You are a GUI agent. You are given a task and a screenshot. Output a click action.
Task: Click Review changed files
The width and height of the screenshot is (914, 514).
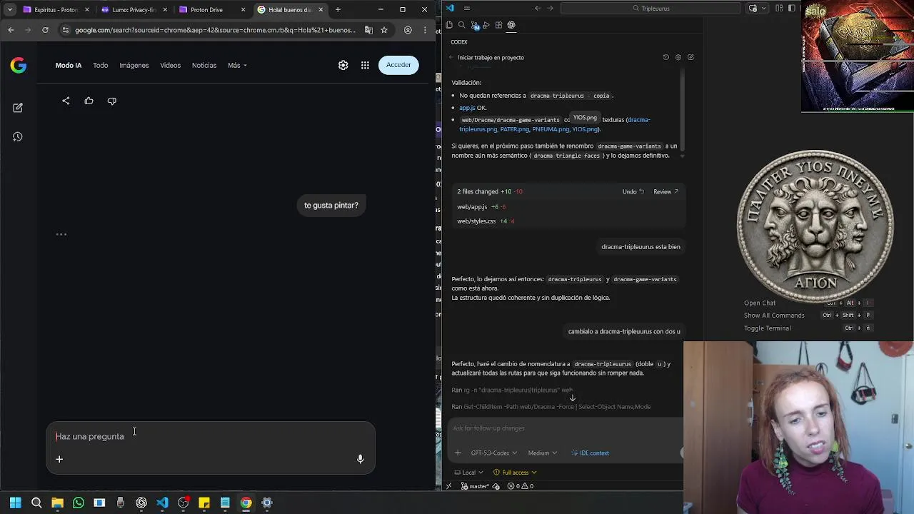pos(666,191)
